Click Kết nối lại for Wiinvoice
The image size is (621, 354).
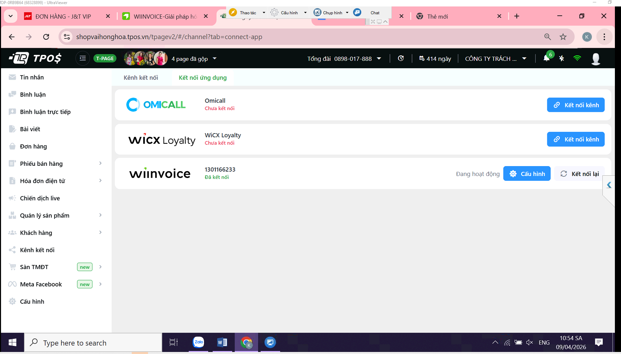coord(579,174)
